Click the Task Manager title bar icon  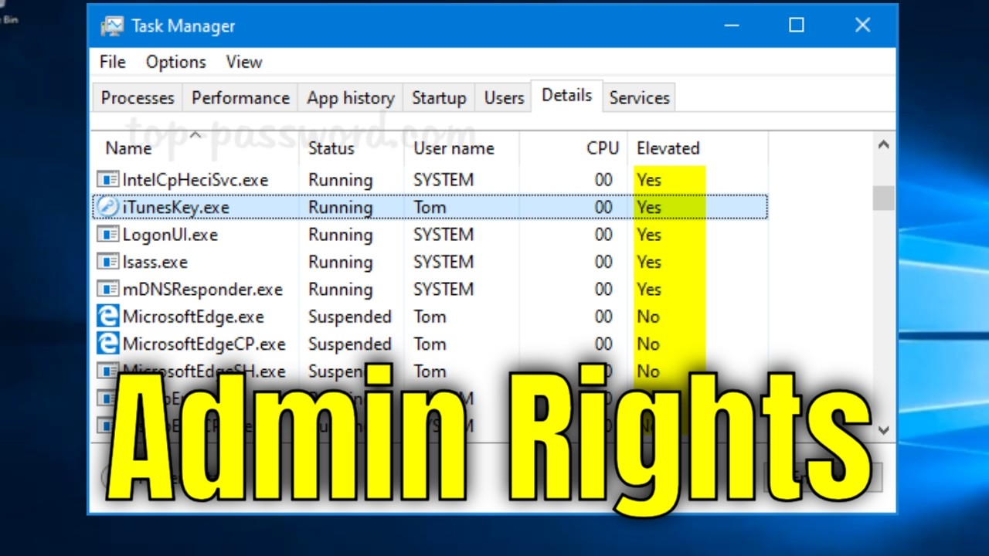[x=112, y=25]
